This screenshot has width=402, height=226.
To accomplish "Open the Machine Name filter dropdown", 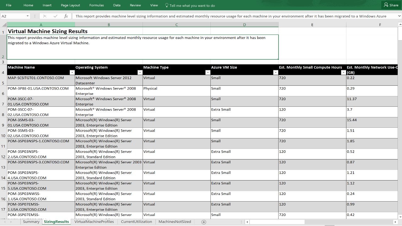I will 72,73.
